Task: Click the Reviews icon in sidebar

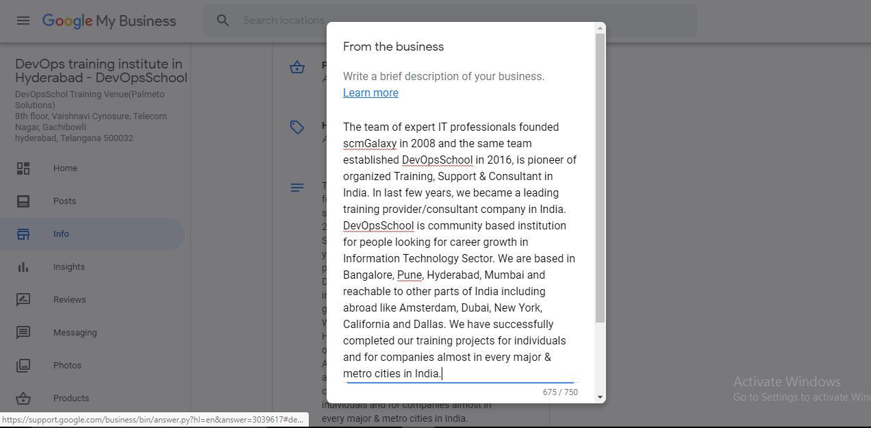Action: 23,300
